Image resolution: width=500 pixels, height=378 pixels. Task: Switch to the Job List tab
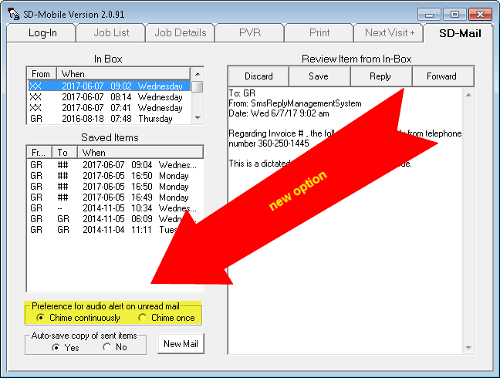(111, 32)
